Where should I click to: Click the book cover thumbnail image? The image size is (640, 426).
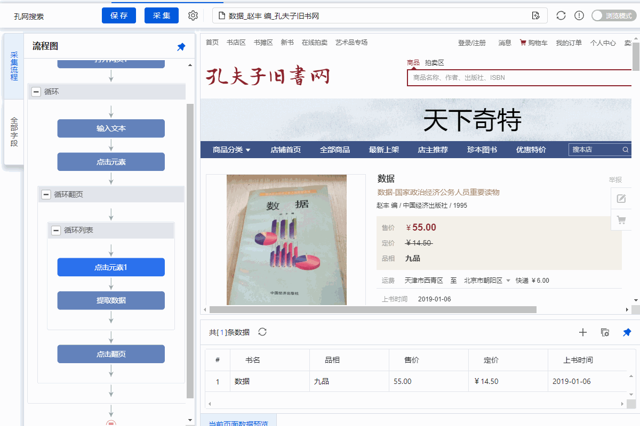coord(286,240)
